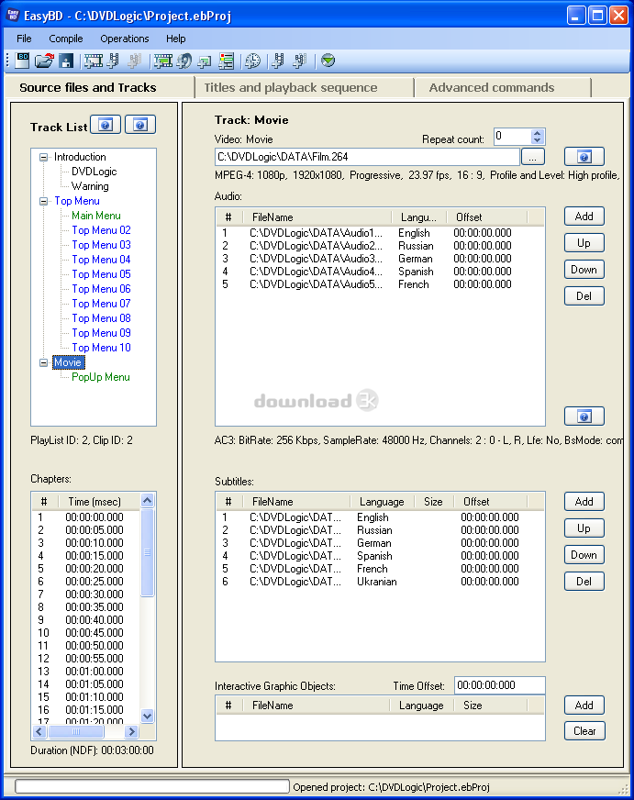634x800 pixels.
Task: Click Add button next to the Audio list
Action: pos(584,217)
